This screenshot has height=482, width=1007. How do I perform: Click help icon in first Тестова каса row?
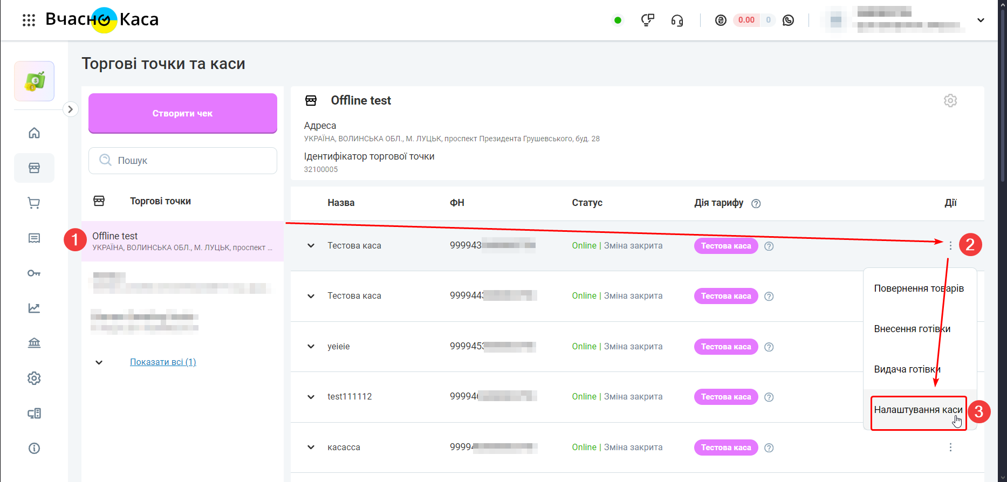769,246
